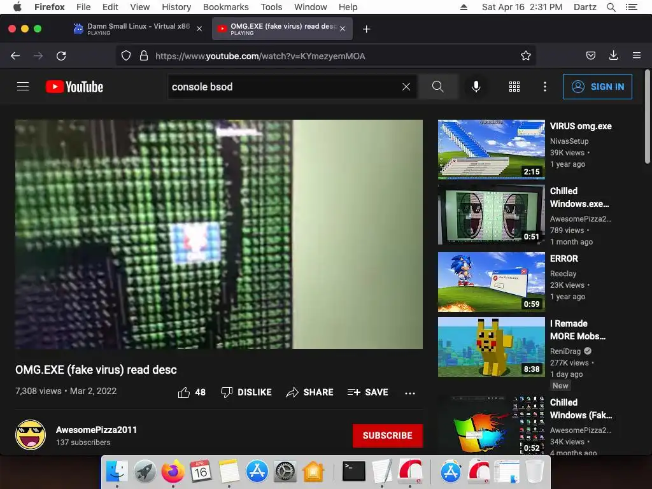Open the Chilled Windows.exe thumbnail (0:51)

coord(492,215)
